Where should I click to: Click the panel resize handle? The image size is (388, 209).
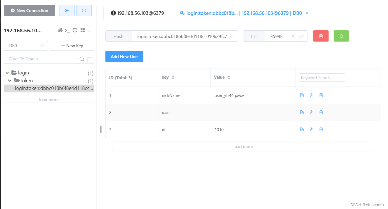(101, 129)
